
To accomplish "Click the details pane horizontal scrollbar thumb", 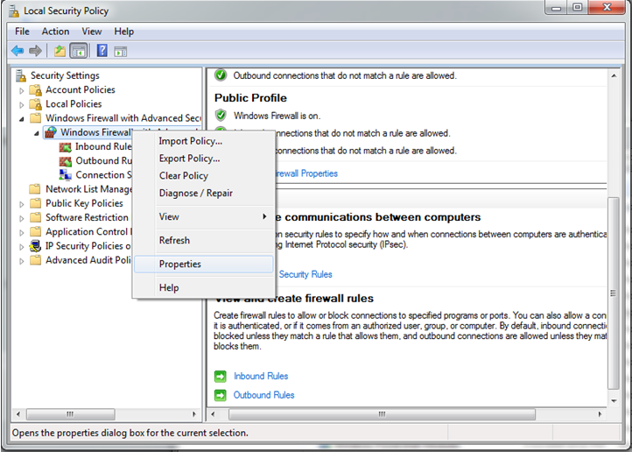I will click(x=382, y=414).
